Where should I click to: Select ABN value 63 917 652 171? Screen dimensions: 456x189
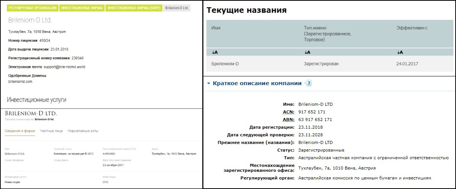(x=315, y=120)
